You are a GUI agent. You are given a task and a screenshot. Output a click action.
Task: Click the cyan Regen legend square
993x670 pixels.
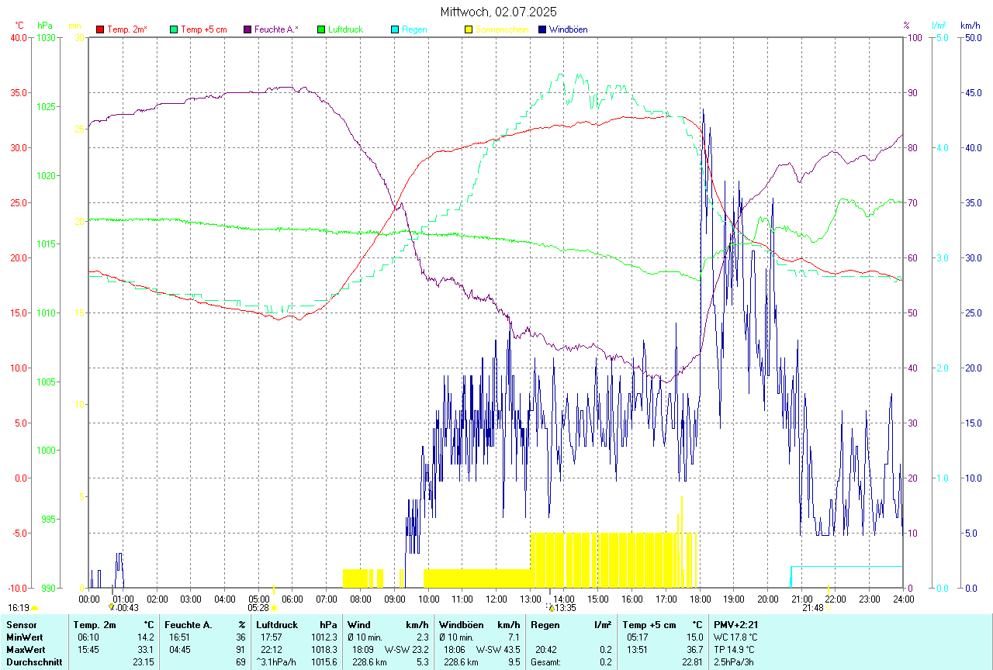point(395,29)
